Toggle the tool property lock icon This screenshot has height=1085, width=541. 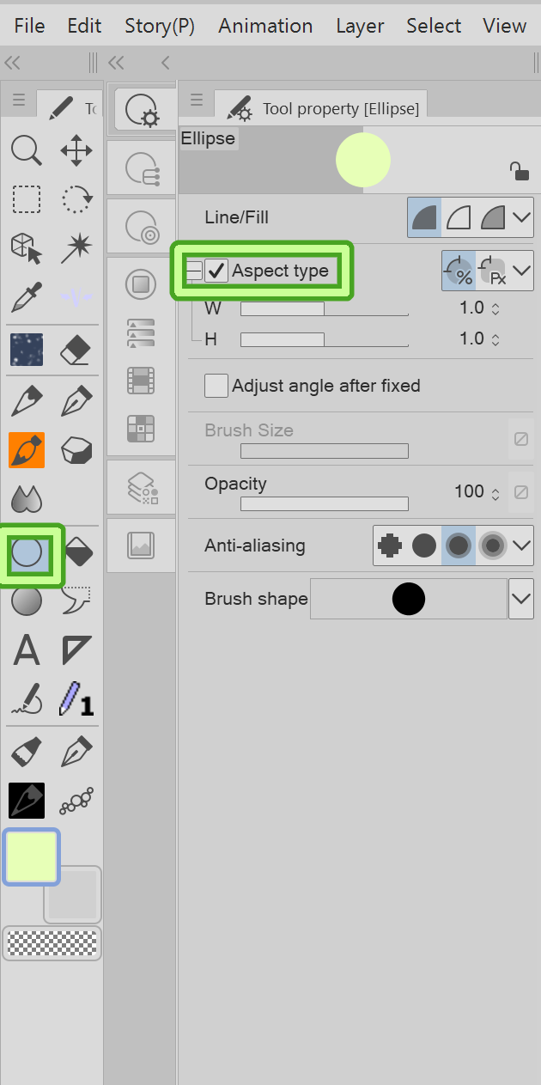click(520, 170)
